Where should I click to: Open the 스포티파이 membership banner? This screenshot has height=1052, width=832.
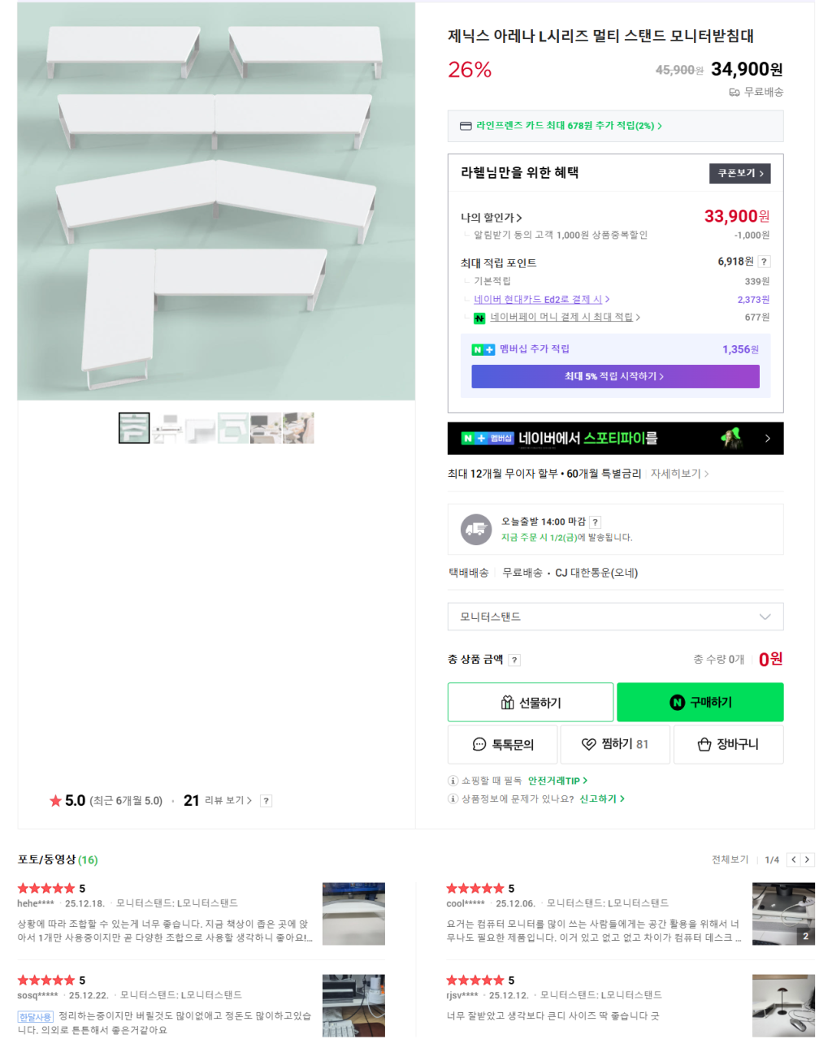(x=615, y=439)
